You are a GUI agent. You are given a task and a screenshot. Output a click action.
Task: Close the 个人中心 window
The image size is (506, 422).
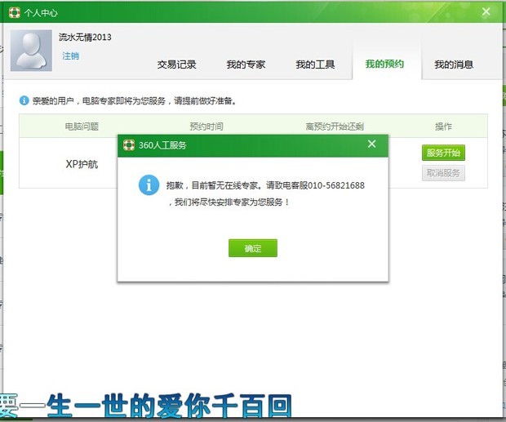pos(486,12)
